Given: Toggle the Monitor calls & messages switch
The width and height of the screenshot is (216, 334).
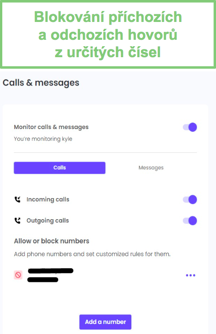Looking at the screenshot, I should [190, 127].
